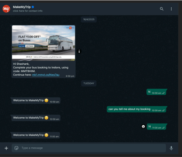
Task: Click the verified badge next to MakeMyTrip
Action: coord(33,7)
